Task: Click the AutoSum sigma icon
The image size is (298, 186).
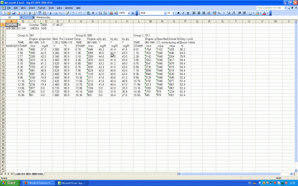Action: [x=93, y=13]
